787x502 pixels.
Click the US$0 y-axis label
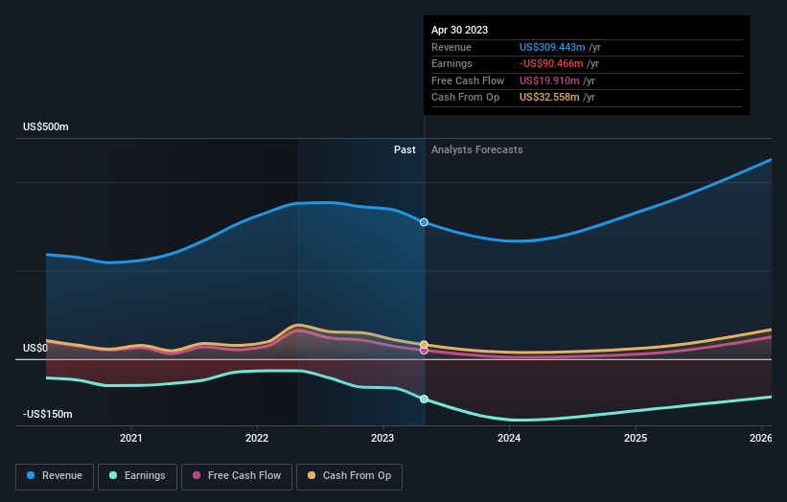[35, 348]
